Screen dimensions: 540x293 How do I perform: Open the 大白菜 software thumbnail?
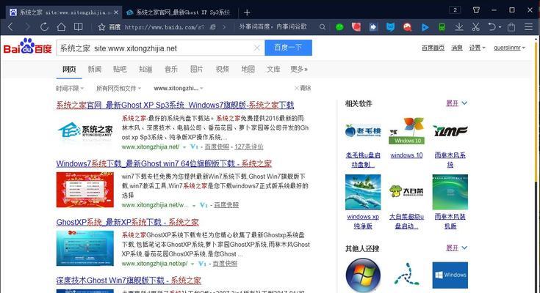(406, 192)
